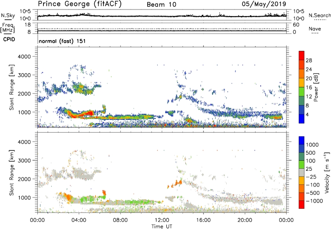Viewport: 331px width, 229px height.
Task: Click the power panel 'Slant Range [km]' label
Action: tap(12, 87)
